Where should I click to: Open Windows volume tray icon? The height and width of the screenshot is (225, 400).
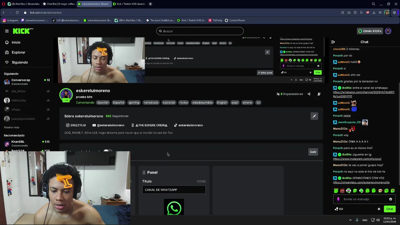point(378,220)
